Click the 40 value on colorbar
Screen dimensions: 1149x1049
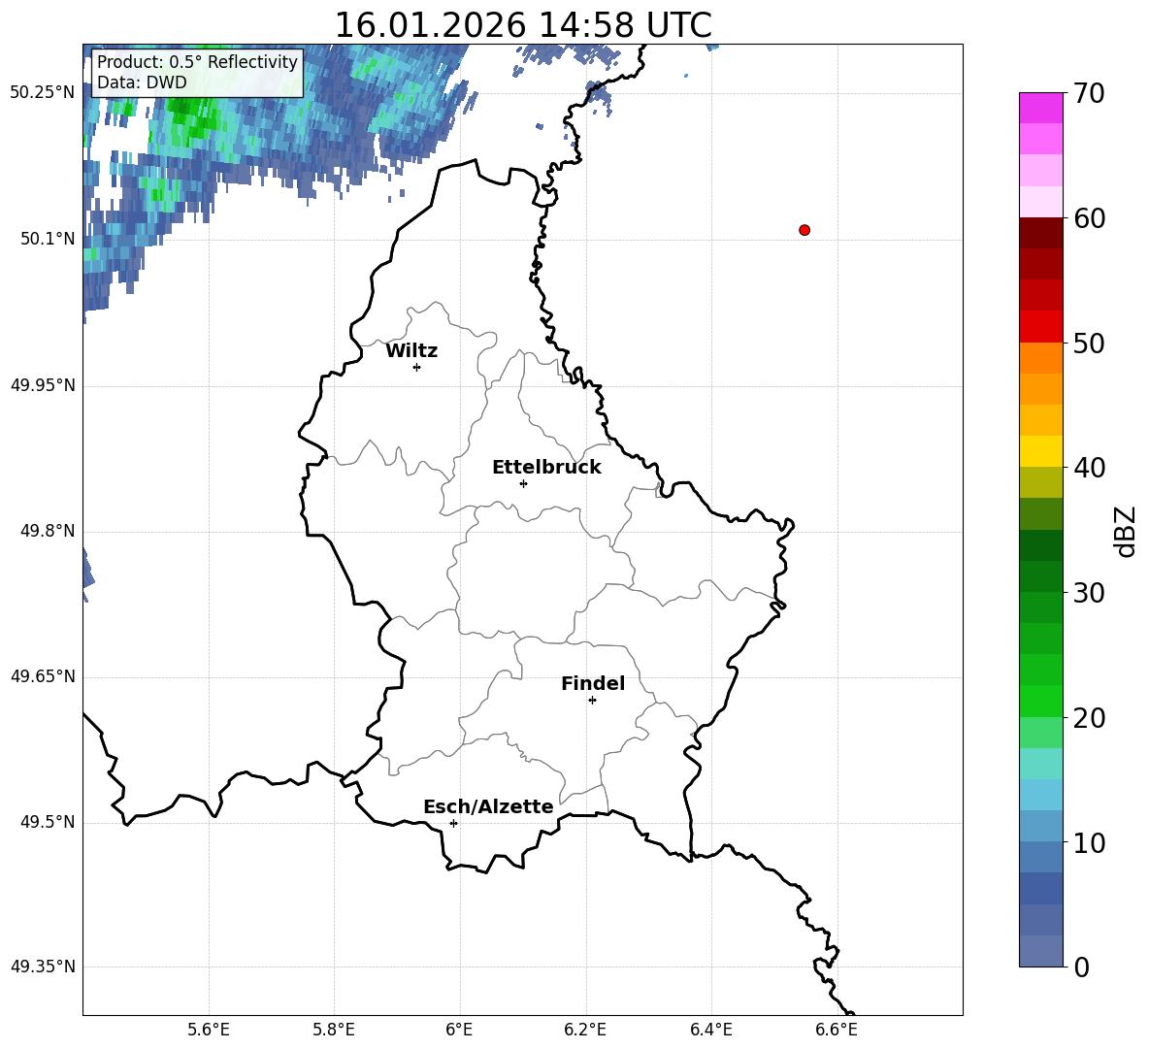[1089, 468]
